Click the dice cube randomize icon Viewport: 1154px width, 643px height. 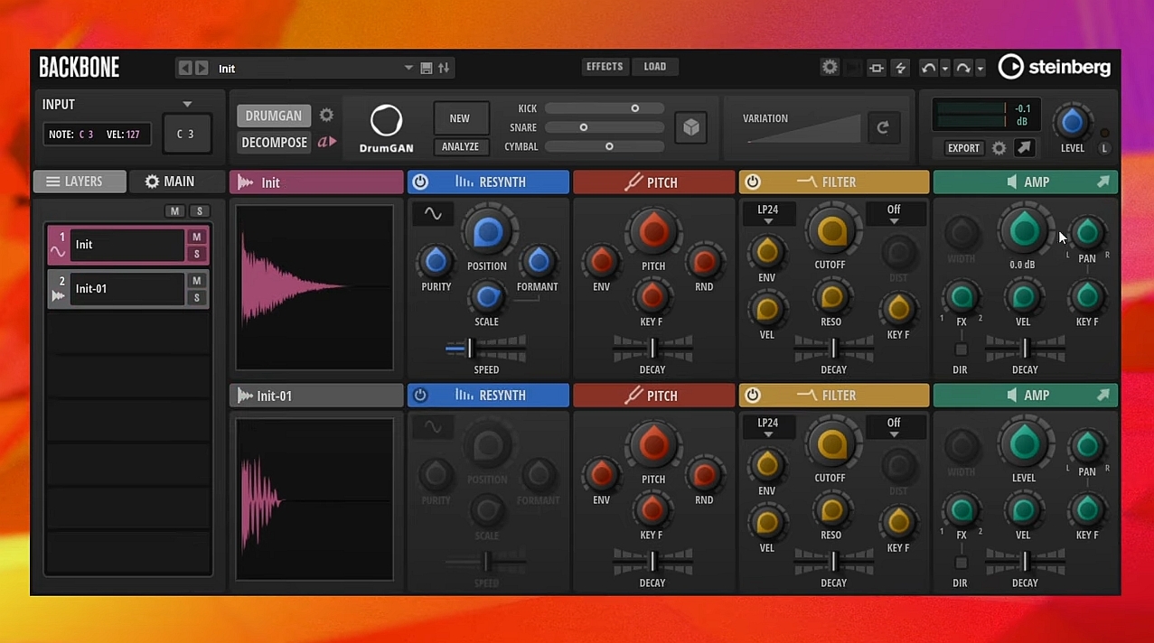coord(691,127)
